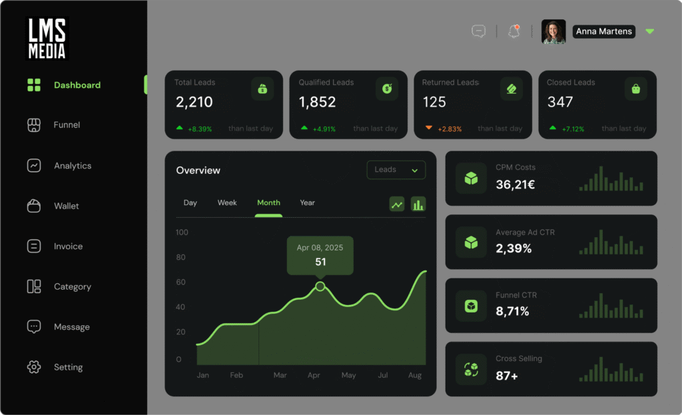Select the Week tab in Overview
Image resolution: width=682 pixels, height=415 pixels.
[x=227, y=203]
